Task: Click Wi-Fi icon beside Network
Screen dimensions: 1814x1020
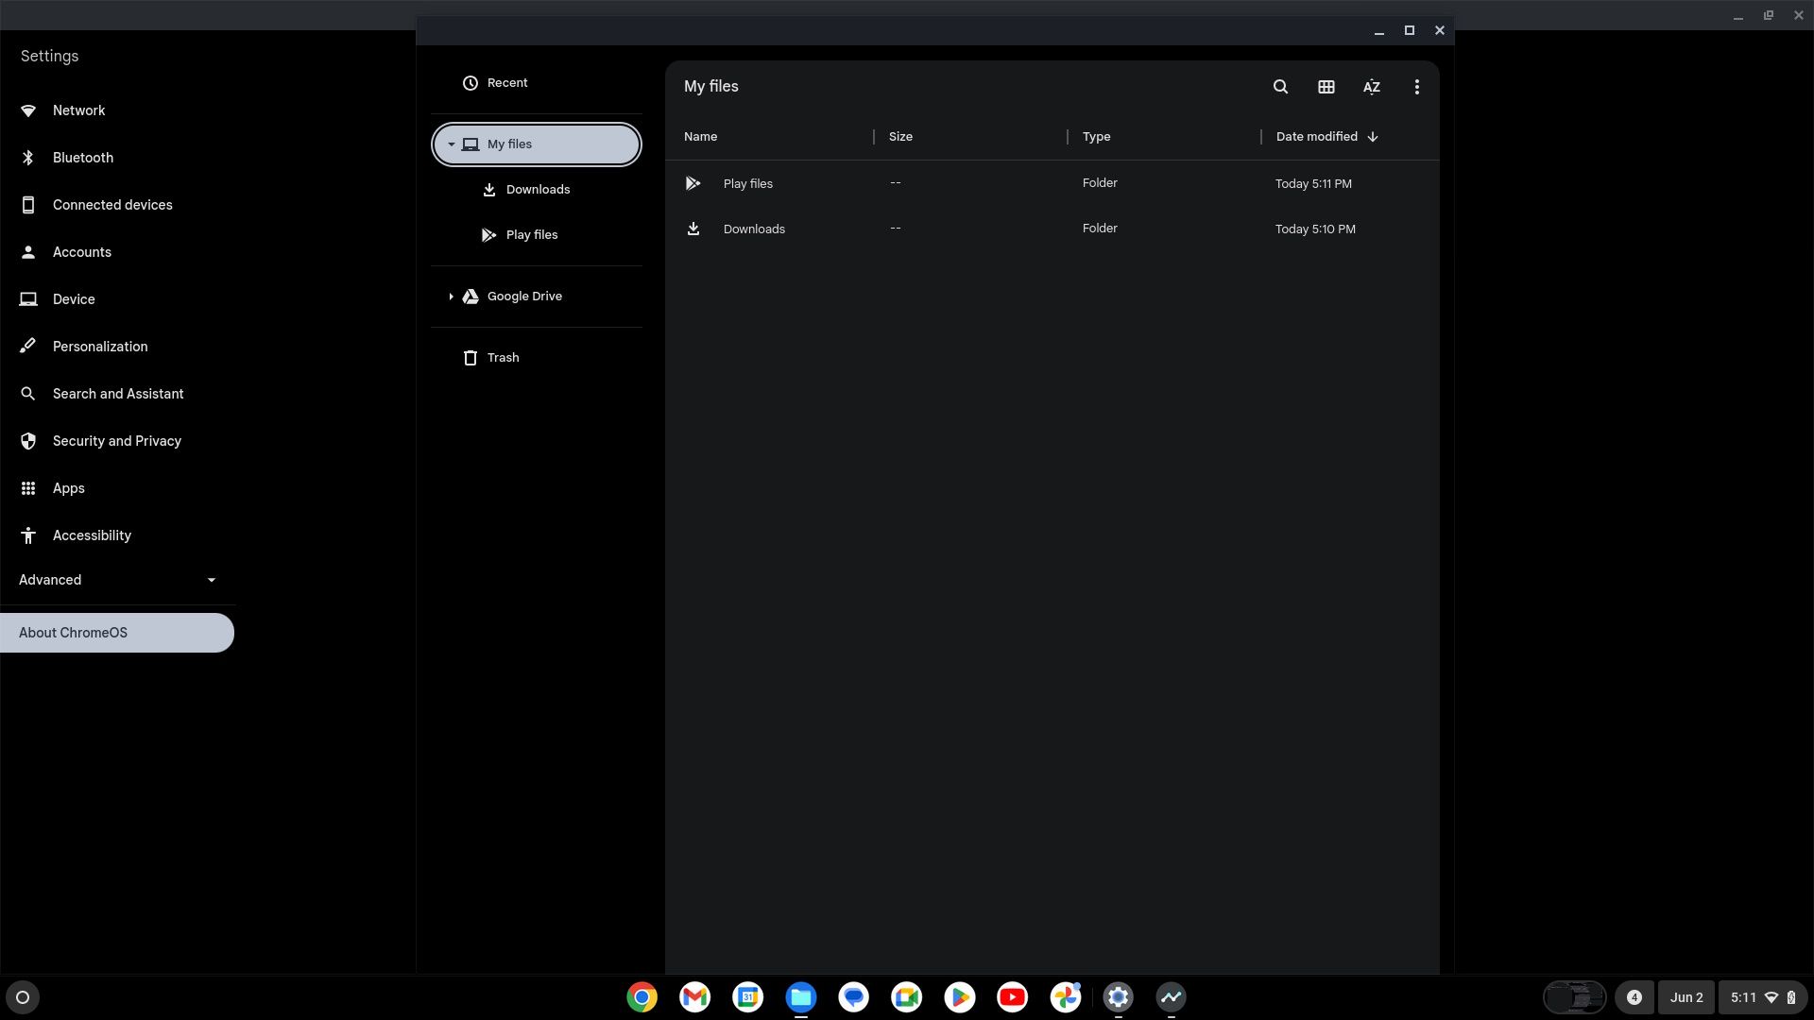Action: [x=28, y=110]
